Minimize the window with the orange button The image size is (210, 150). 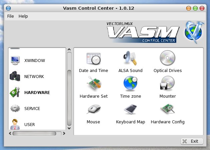189,8
